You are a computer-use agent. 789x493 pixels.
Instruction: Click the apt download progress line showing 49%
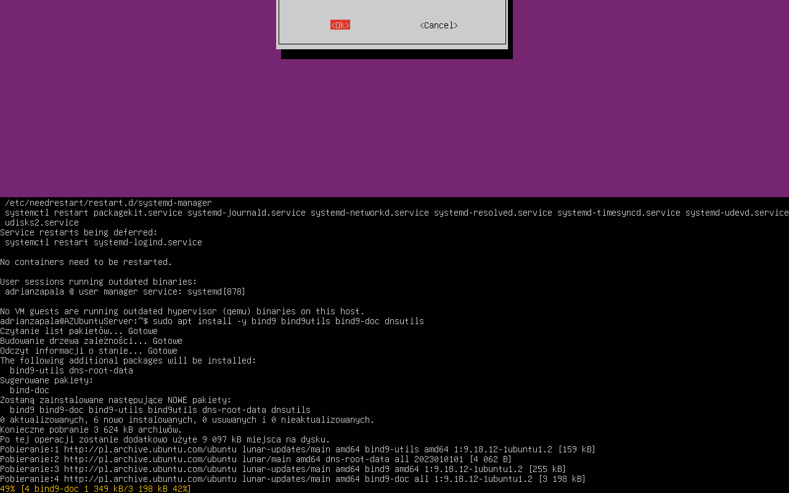coord(96,489)
